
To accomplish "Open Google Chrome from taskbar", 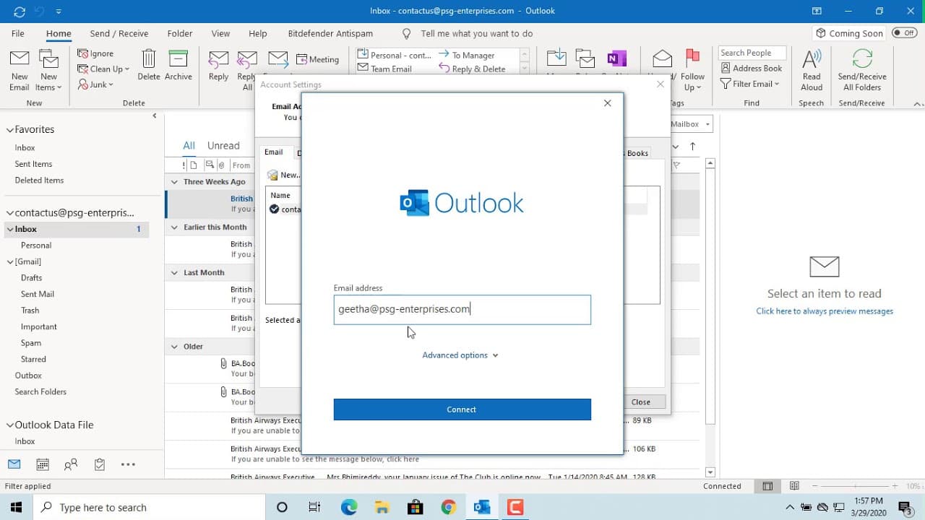I will click(448, 507).
